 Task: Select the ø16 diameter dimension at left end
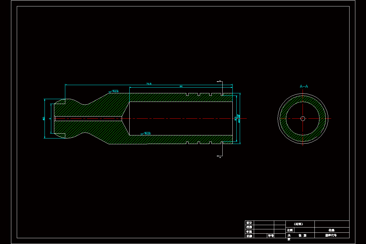[44, 118]
